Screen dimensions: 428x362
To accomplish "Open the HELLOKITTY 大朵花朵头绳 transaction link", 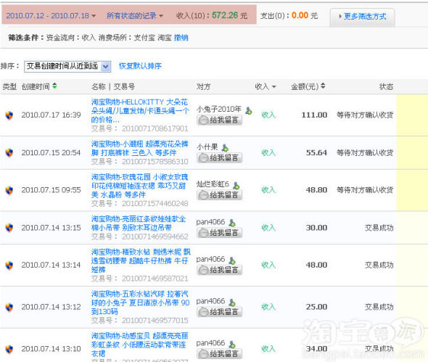I will 140,111.
